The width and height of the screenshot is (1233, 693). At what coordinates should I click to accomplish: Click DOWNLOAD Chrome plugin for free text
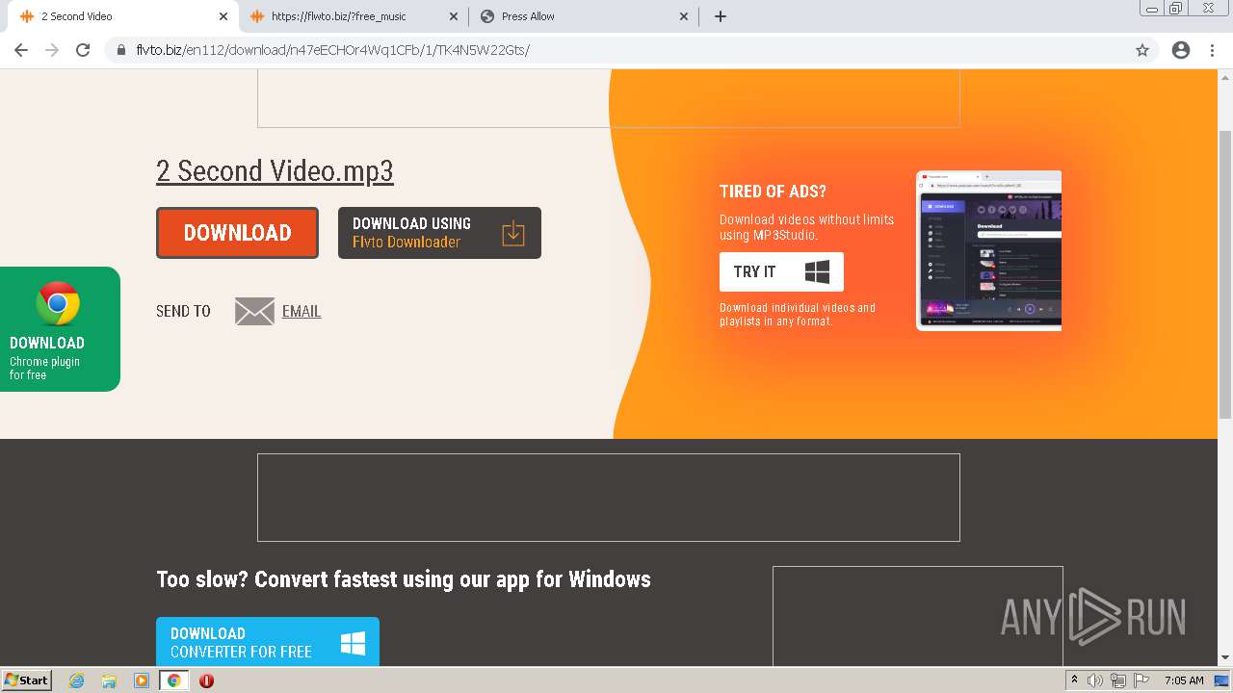click(46, 357)
